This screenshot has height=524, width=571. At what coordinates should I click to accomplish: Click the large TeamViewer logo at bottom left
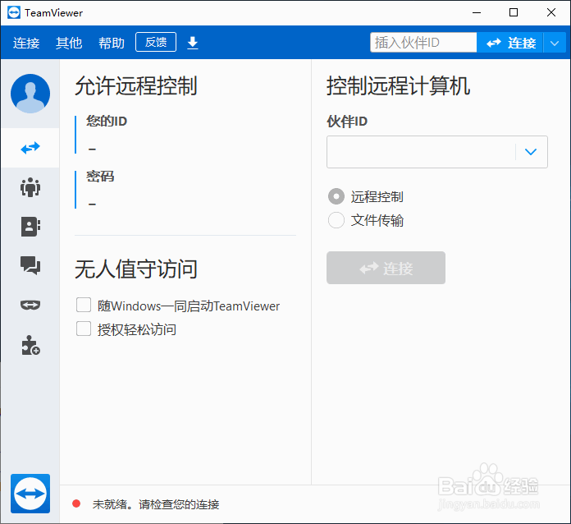pos(30,494)
